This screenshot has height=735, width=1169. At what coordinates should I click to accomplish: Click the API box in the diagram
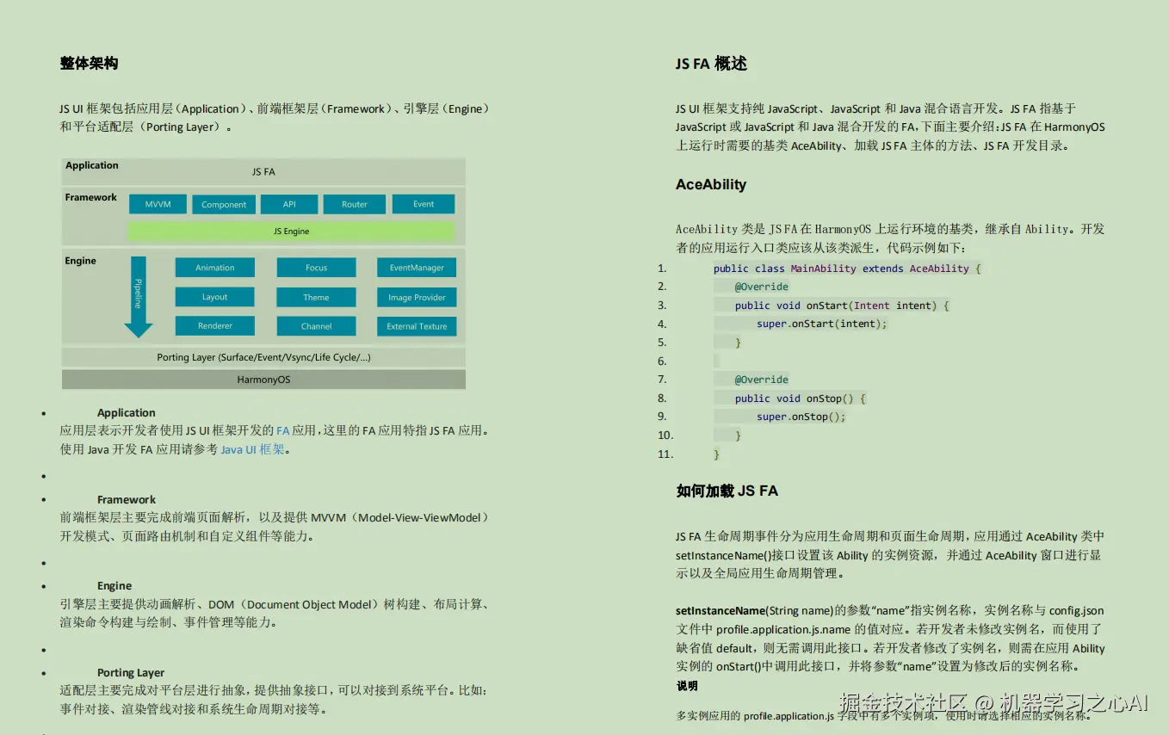pyautogui.click(x=289, y=204)
